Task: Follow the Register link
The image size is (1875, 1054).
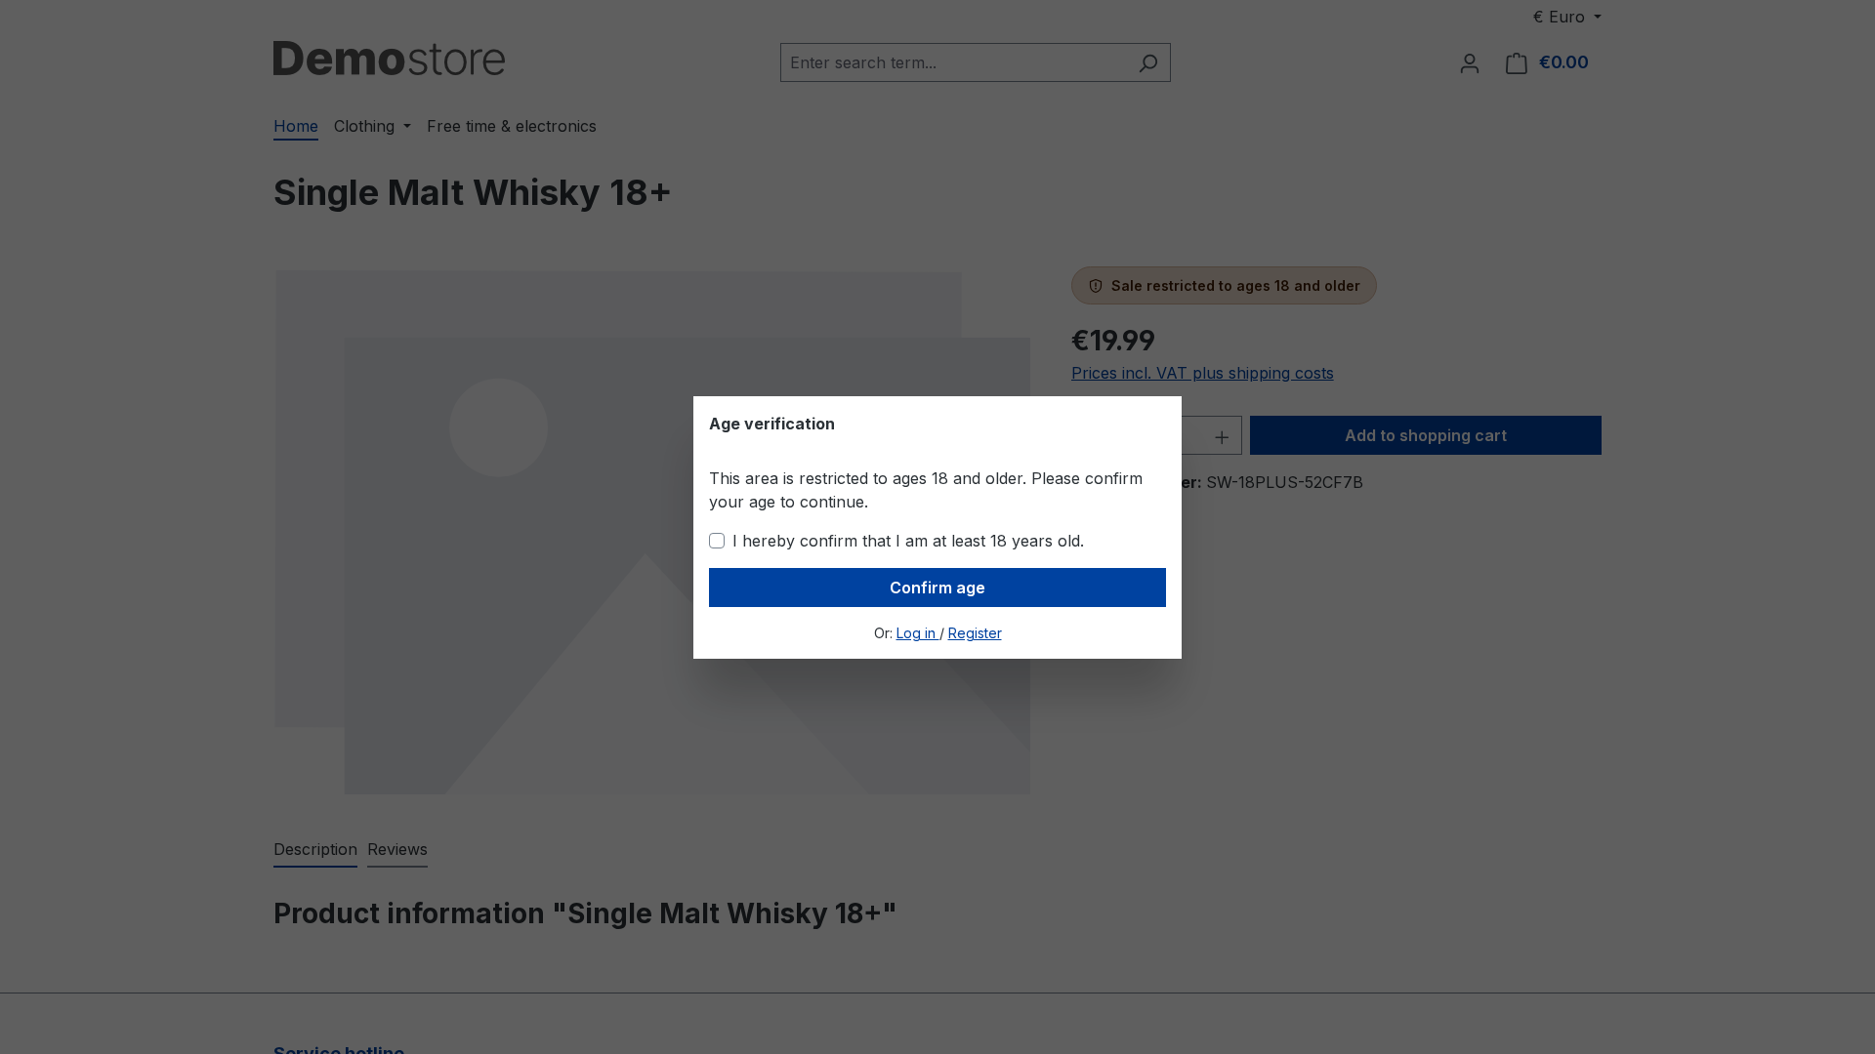Action: point(975,633)
